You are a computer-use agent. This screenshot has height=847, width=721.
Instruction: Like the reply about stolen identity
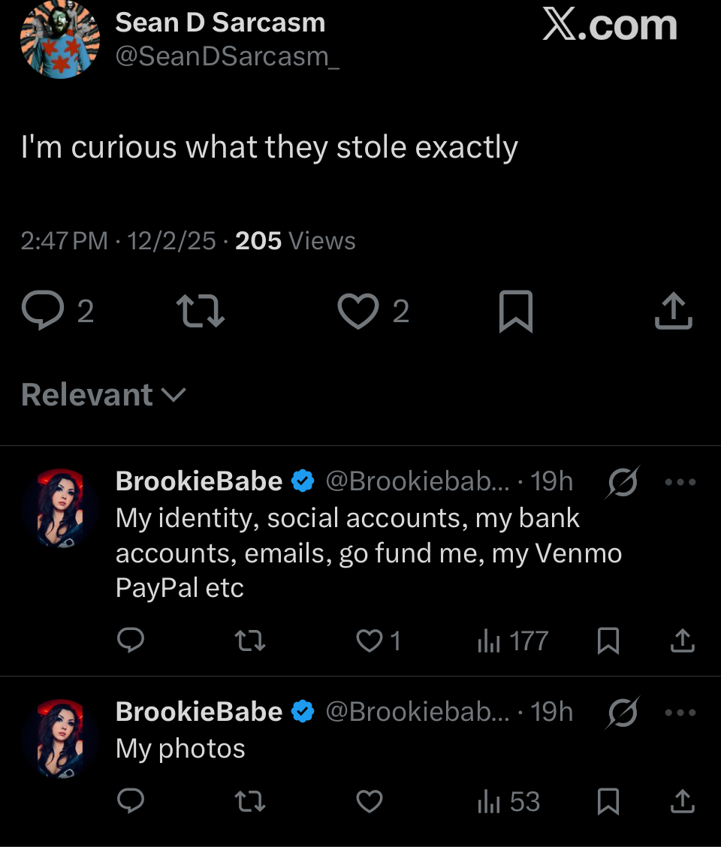[369, 641]
